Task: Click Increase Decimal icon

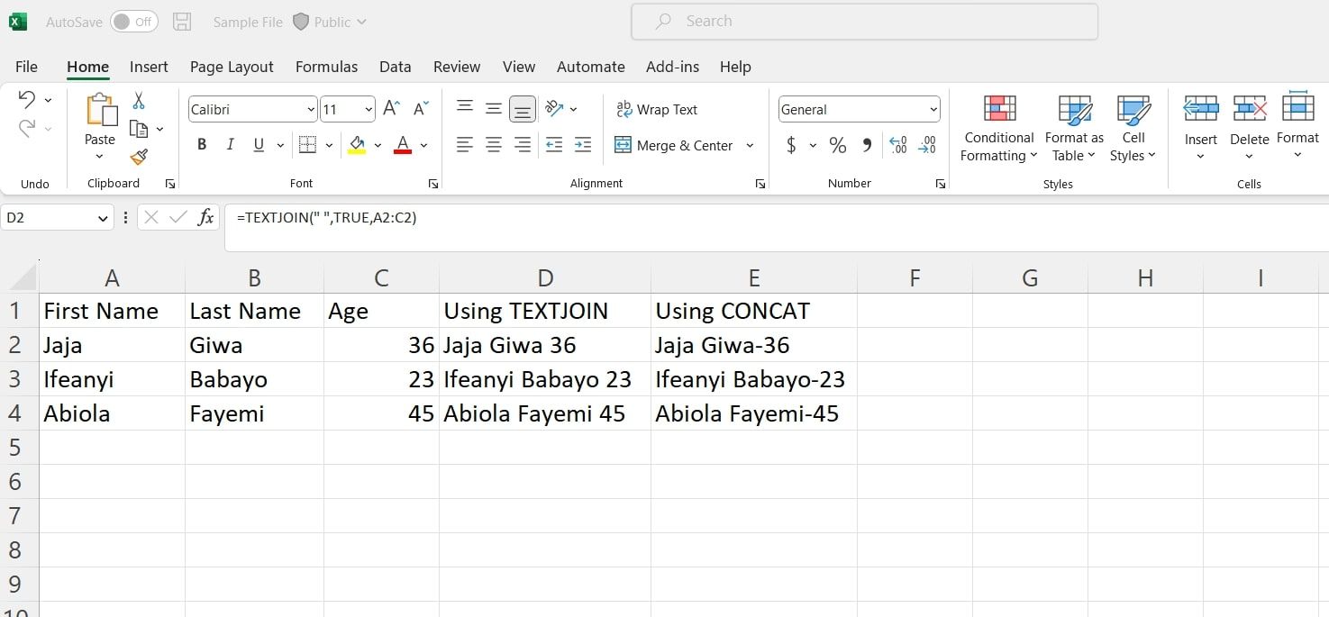Action: point(898,145)
